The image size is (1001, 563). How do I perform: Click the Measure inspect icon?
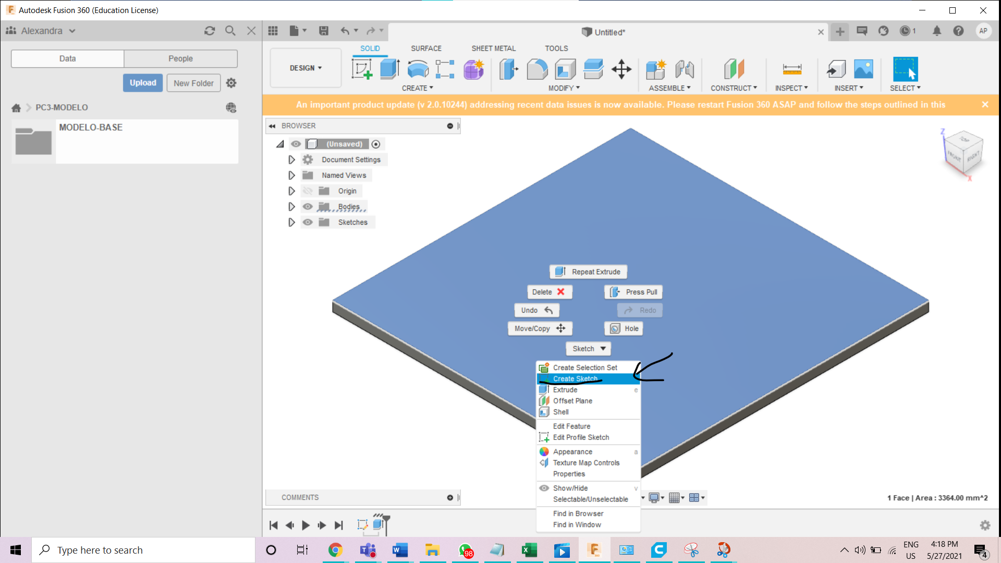[x=791, y=69]
